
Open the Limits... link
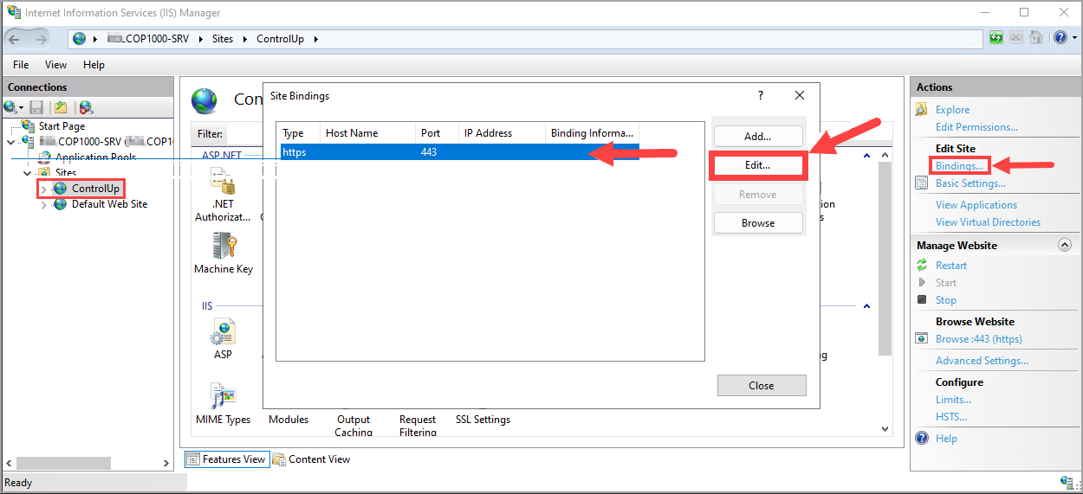point(953,400)
